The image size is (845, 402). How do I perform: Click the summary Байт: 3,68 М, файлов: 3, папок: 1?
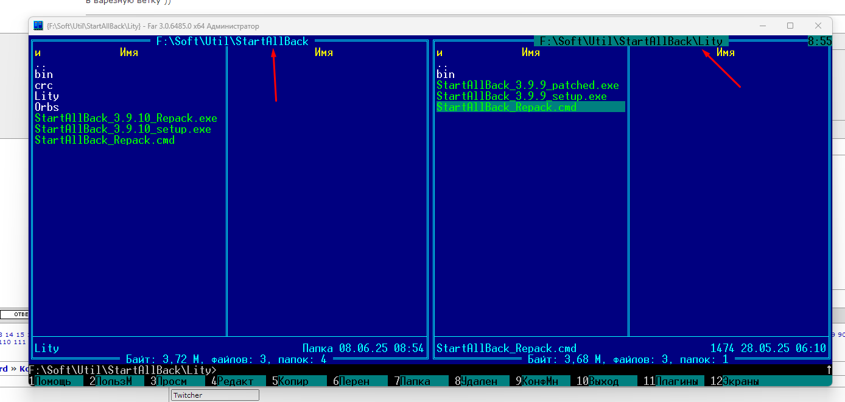628,359
